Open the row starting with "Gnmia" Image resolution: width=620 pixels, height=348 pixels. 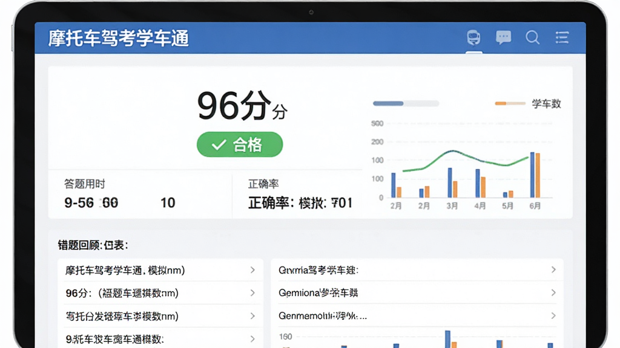[x=418, y=270]
